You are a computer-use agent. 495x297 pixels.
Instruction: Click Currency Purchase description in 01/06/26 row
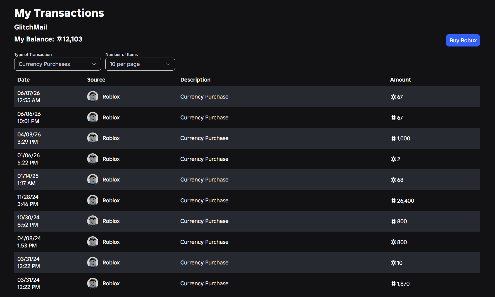(x=204, y=159)
